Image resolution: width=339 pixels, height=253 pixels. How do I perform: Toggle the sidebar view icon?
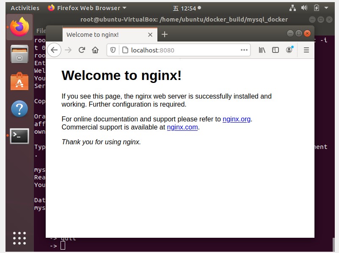[x=276, y=50]
